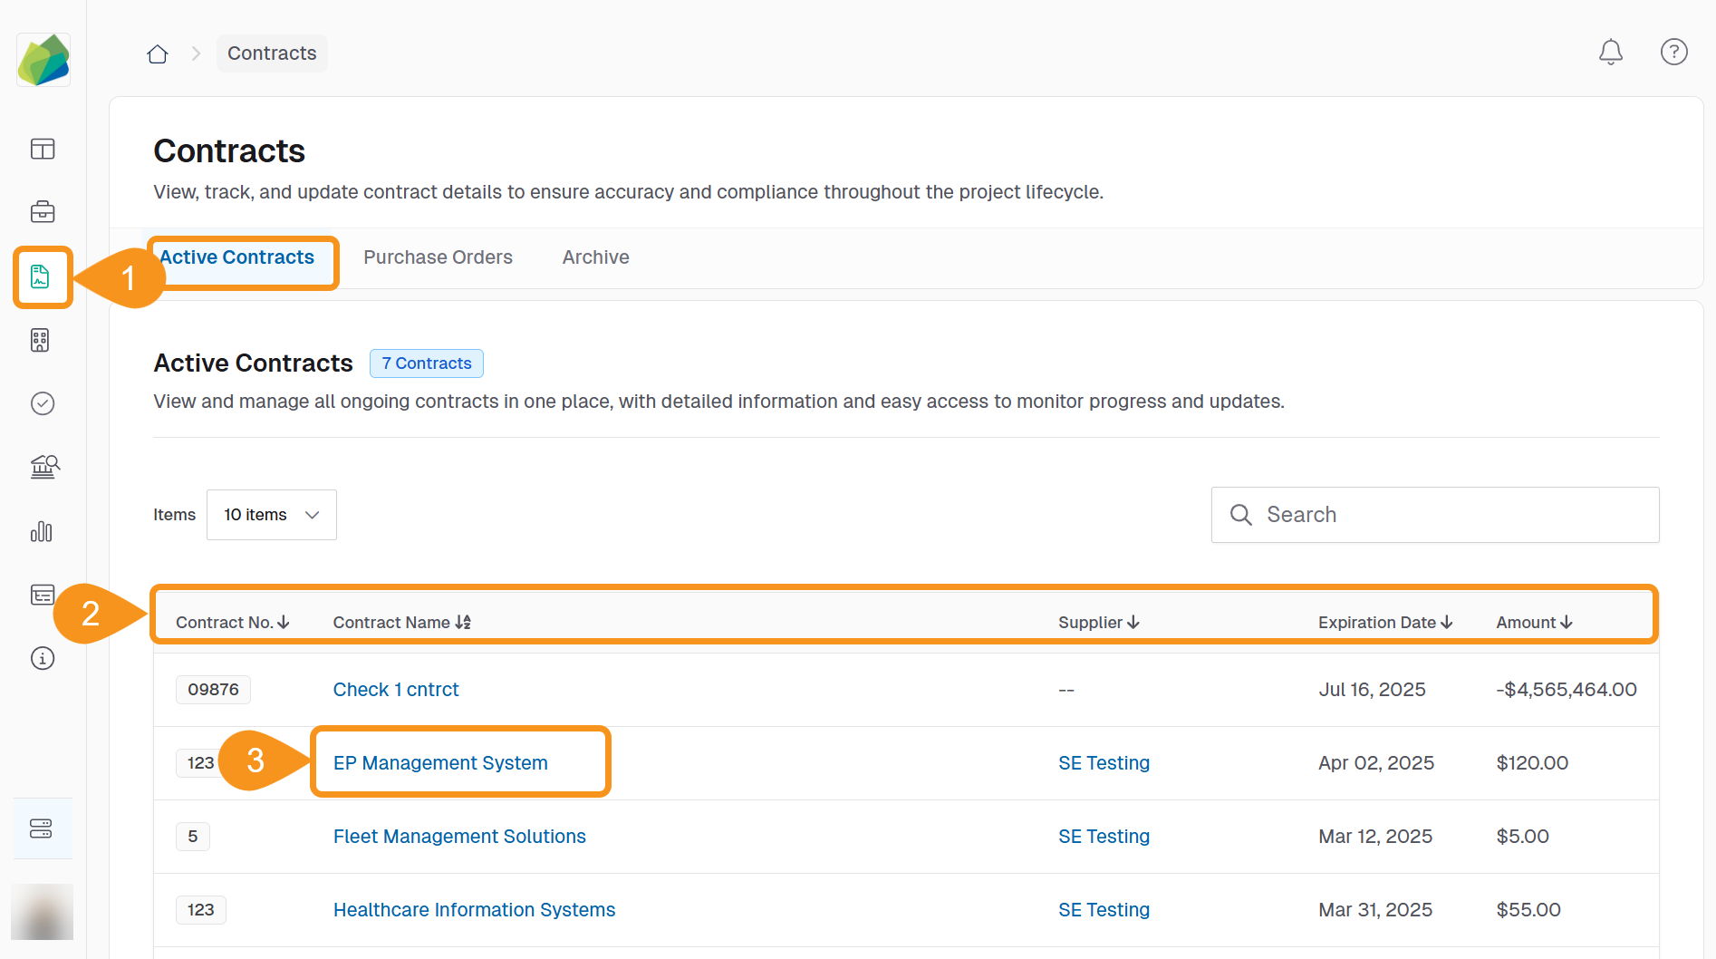
Task: Open the dashboard layout icon in sidebar
Action: coord(43,149)
